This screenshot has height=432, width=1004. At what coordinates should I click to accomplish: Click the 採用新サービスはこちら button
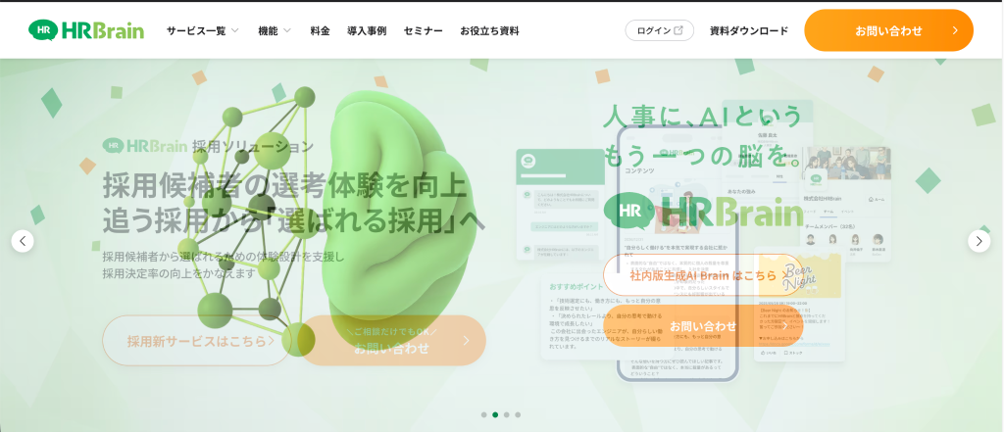click(x=196, y=341)
